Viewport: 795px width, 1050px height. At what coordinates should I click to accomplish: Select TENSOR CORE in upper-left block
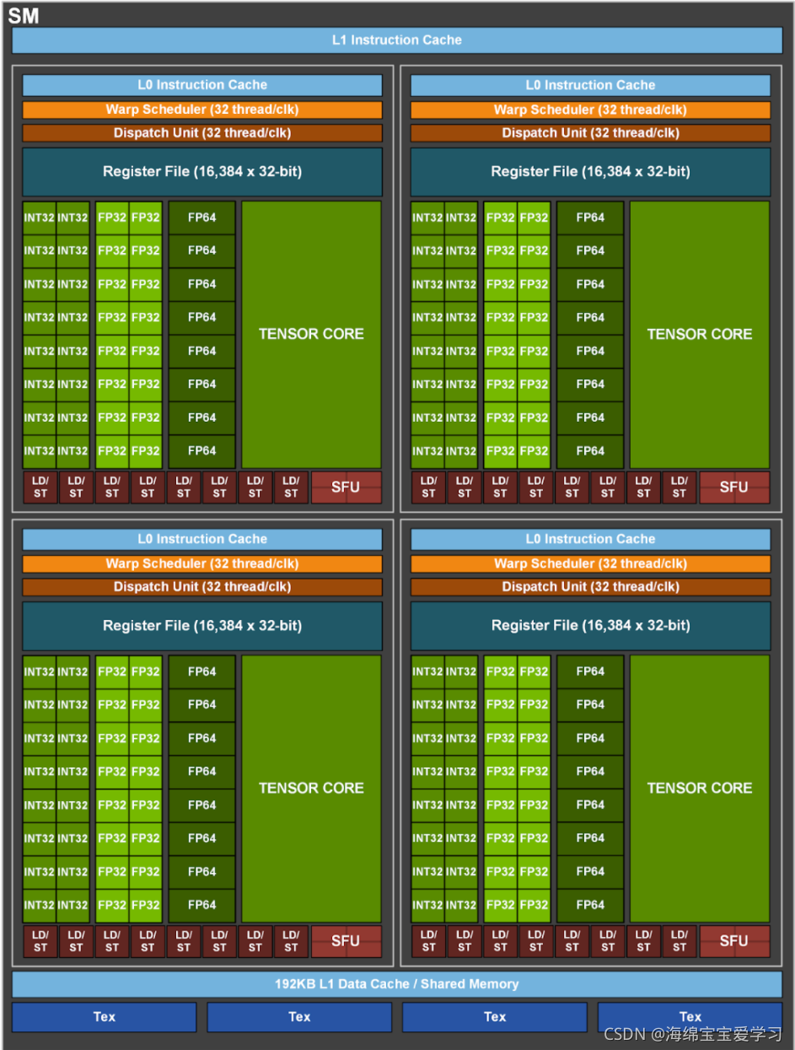tap(311, 334)
